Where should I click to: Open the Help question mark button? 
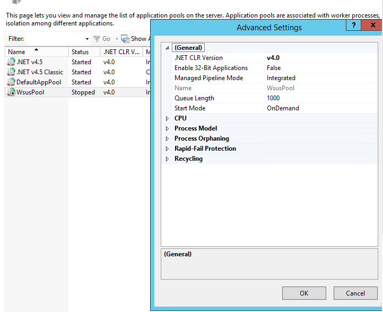tap(353, 25)
